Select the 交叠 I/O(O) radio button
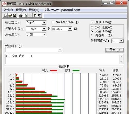This screenshot has height=114, width=129. pyautogui.click(x=92, y=31)
